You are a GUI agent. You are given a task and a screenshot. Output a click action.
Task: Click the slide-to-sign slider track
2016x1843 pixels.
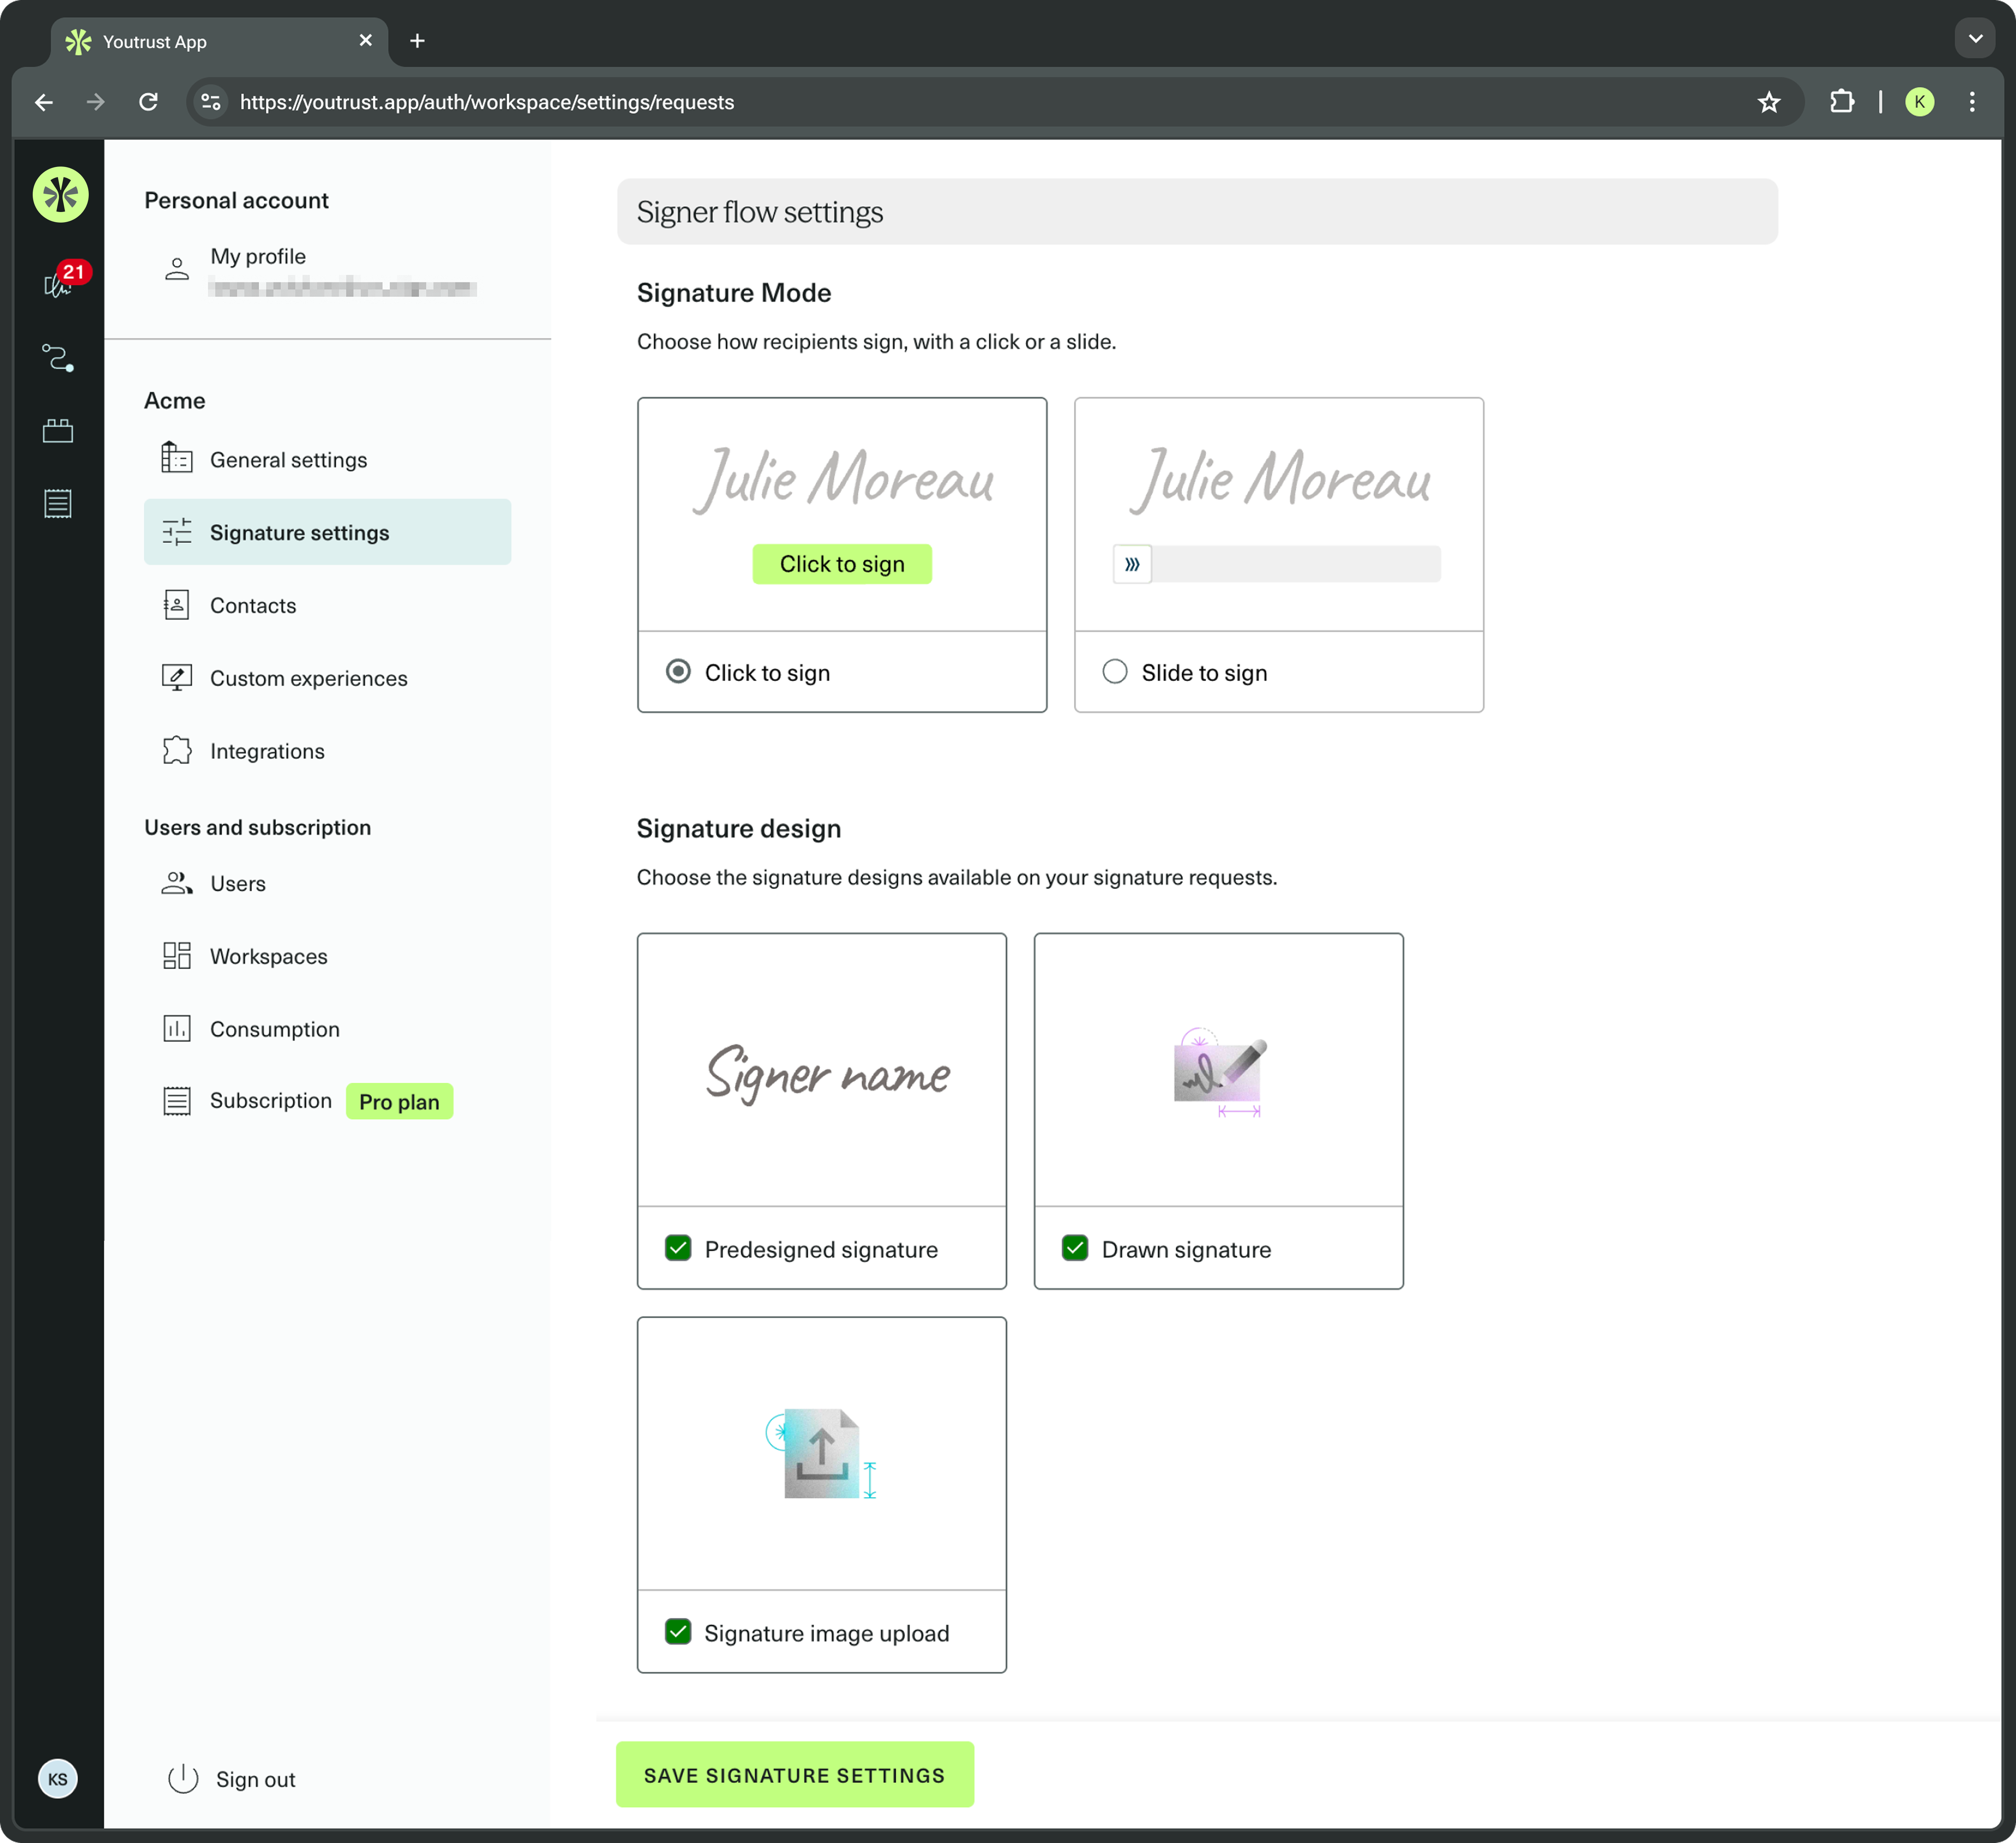pyautogui.click(x=1296, y=564)
